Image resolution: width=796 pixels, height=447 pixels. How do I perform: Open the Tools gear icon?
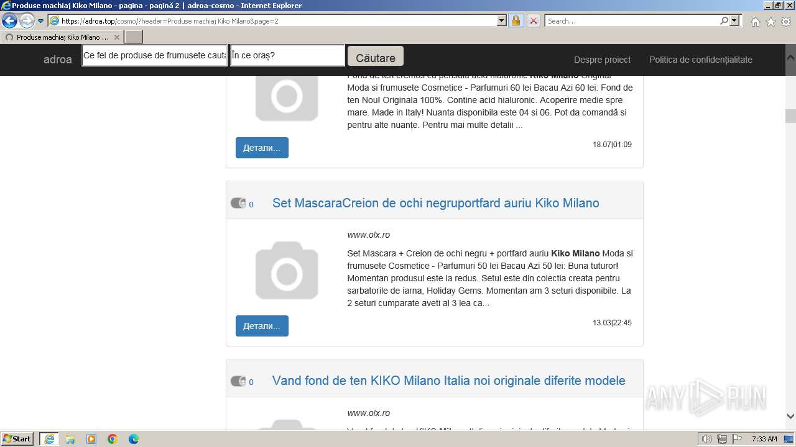(786, 22)
